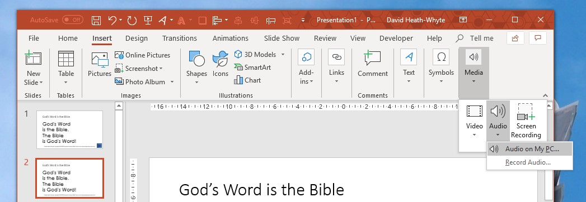This screenshot has width=586, height=202.
Task: Insert 3D Models
Action: click(x=255, y=55)
